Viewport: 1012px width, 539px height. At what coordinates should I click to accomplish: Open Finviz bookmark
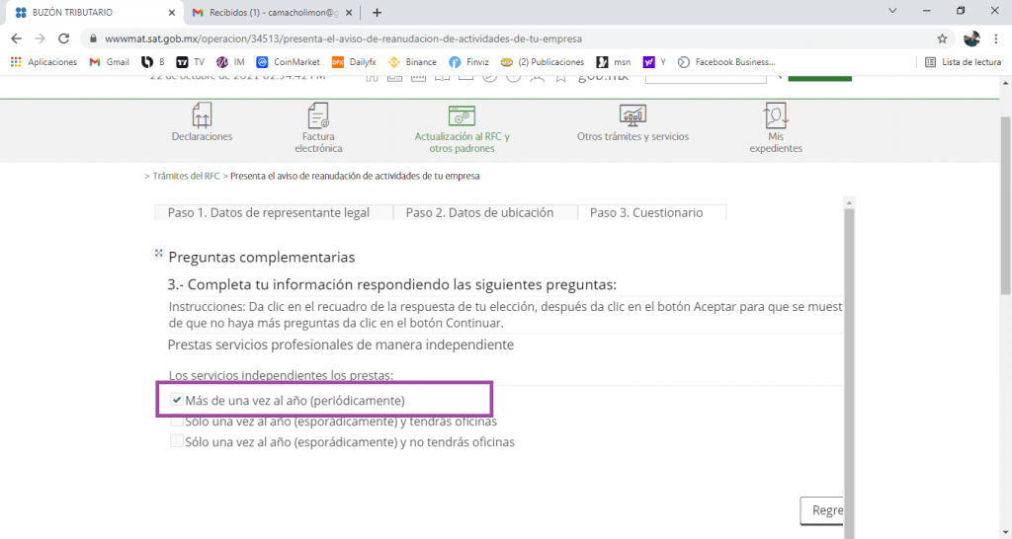click(x=469, y=62)
